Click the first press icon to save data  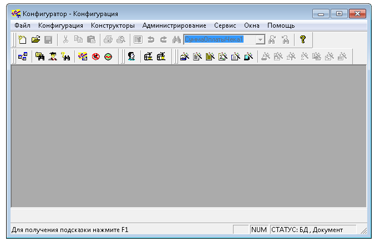148,56
